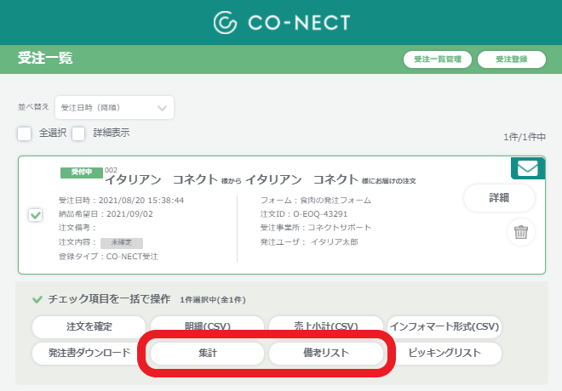562x391 pixels.
Task: Click 発注書ダウンロード button
Action: [x=86, y=354]
